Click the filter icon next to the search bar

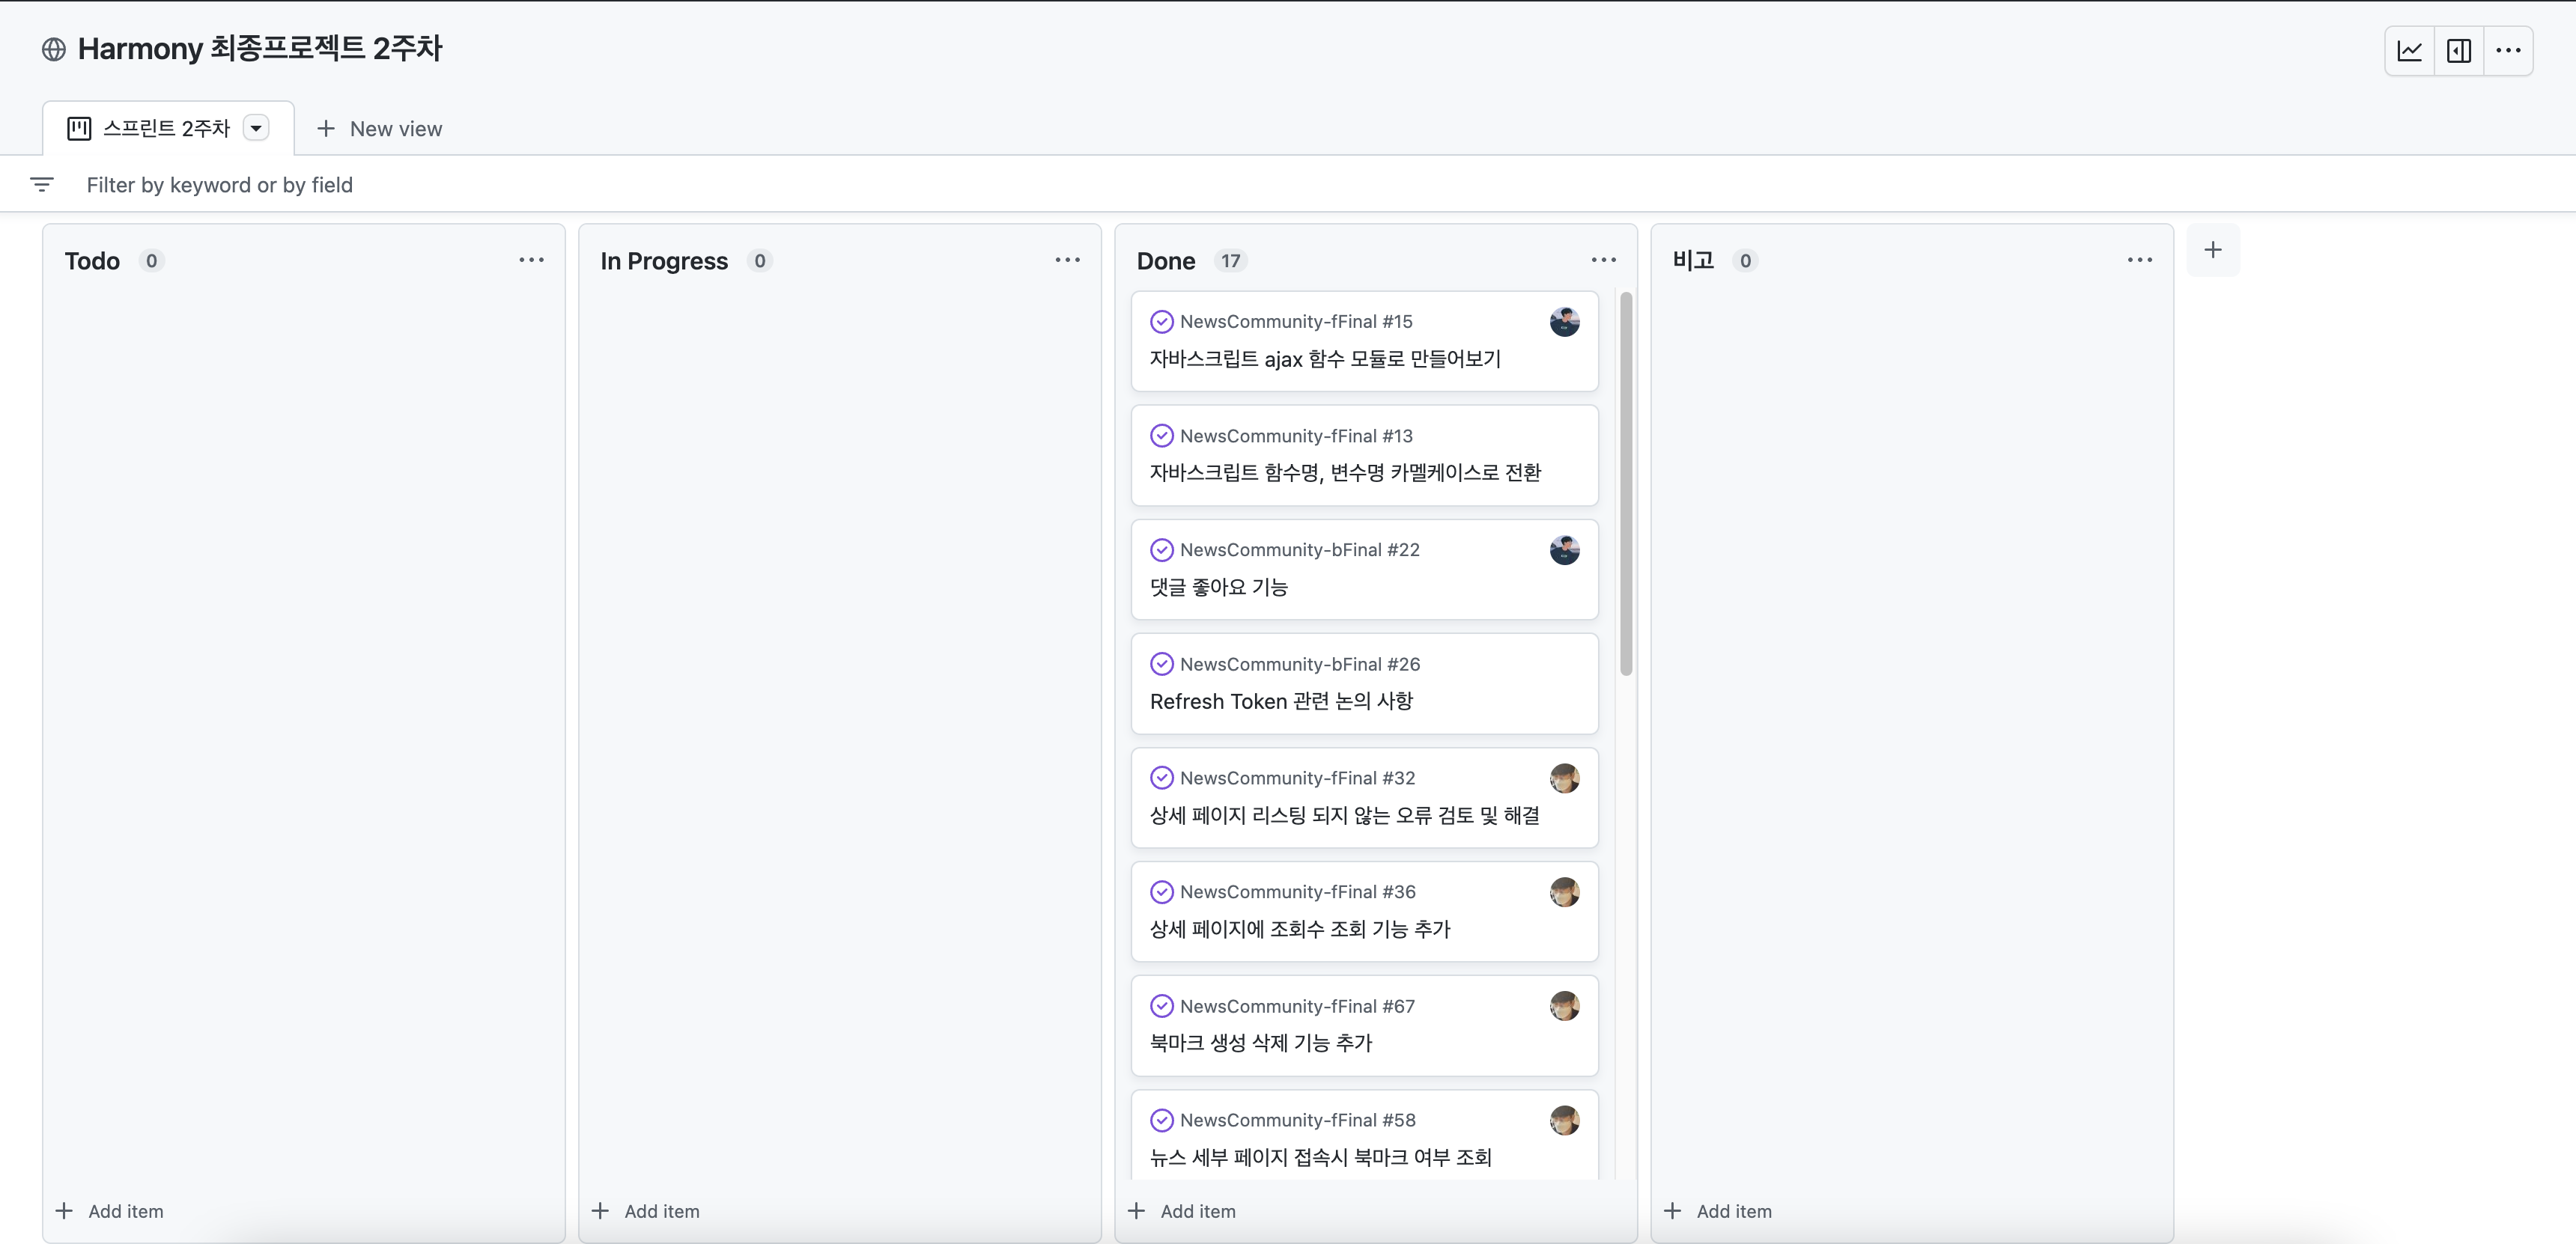coord(42,185)
